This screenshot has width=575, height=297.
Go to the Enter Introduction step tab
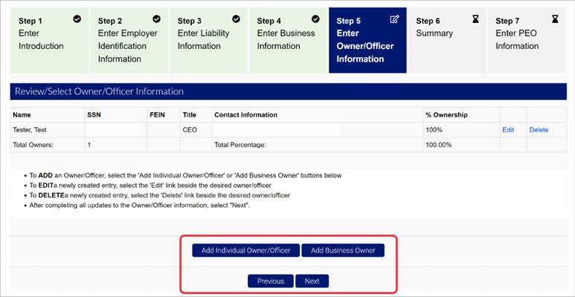click(x=46, y=40)
